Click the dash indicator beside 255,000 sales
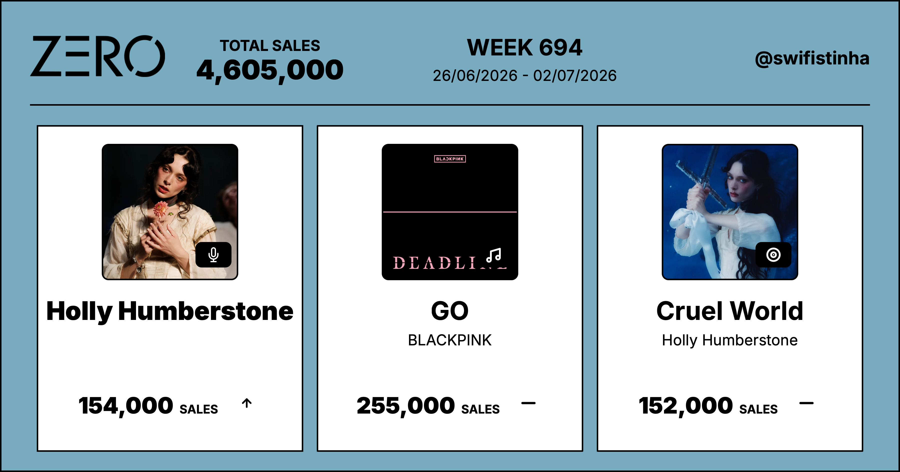900x472 pixels. click(528, 403)
